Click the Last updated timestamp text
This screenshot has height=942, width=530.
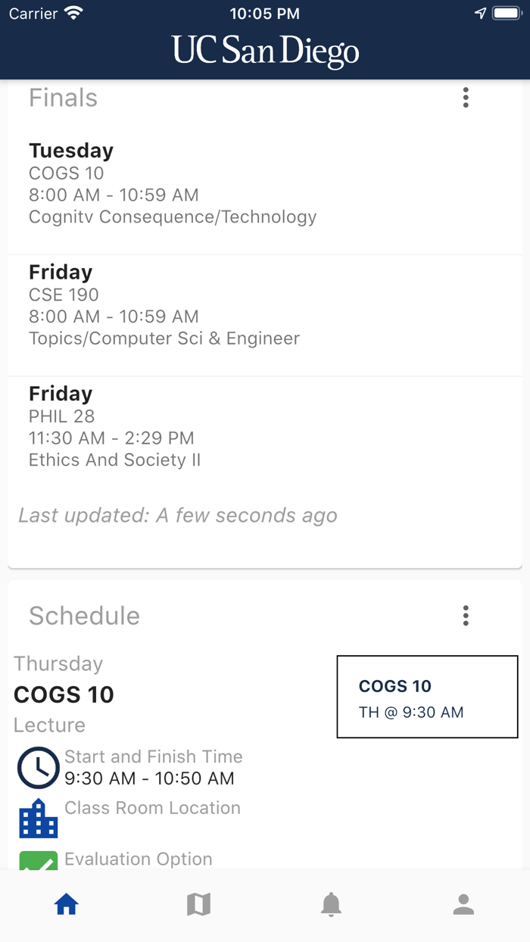click(177, 515)
